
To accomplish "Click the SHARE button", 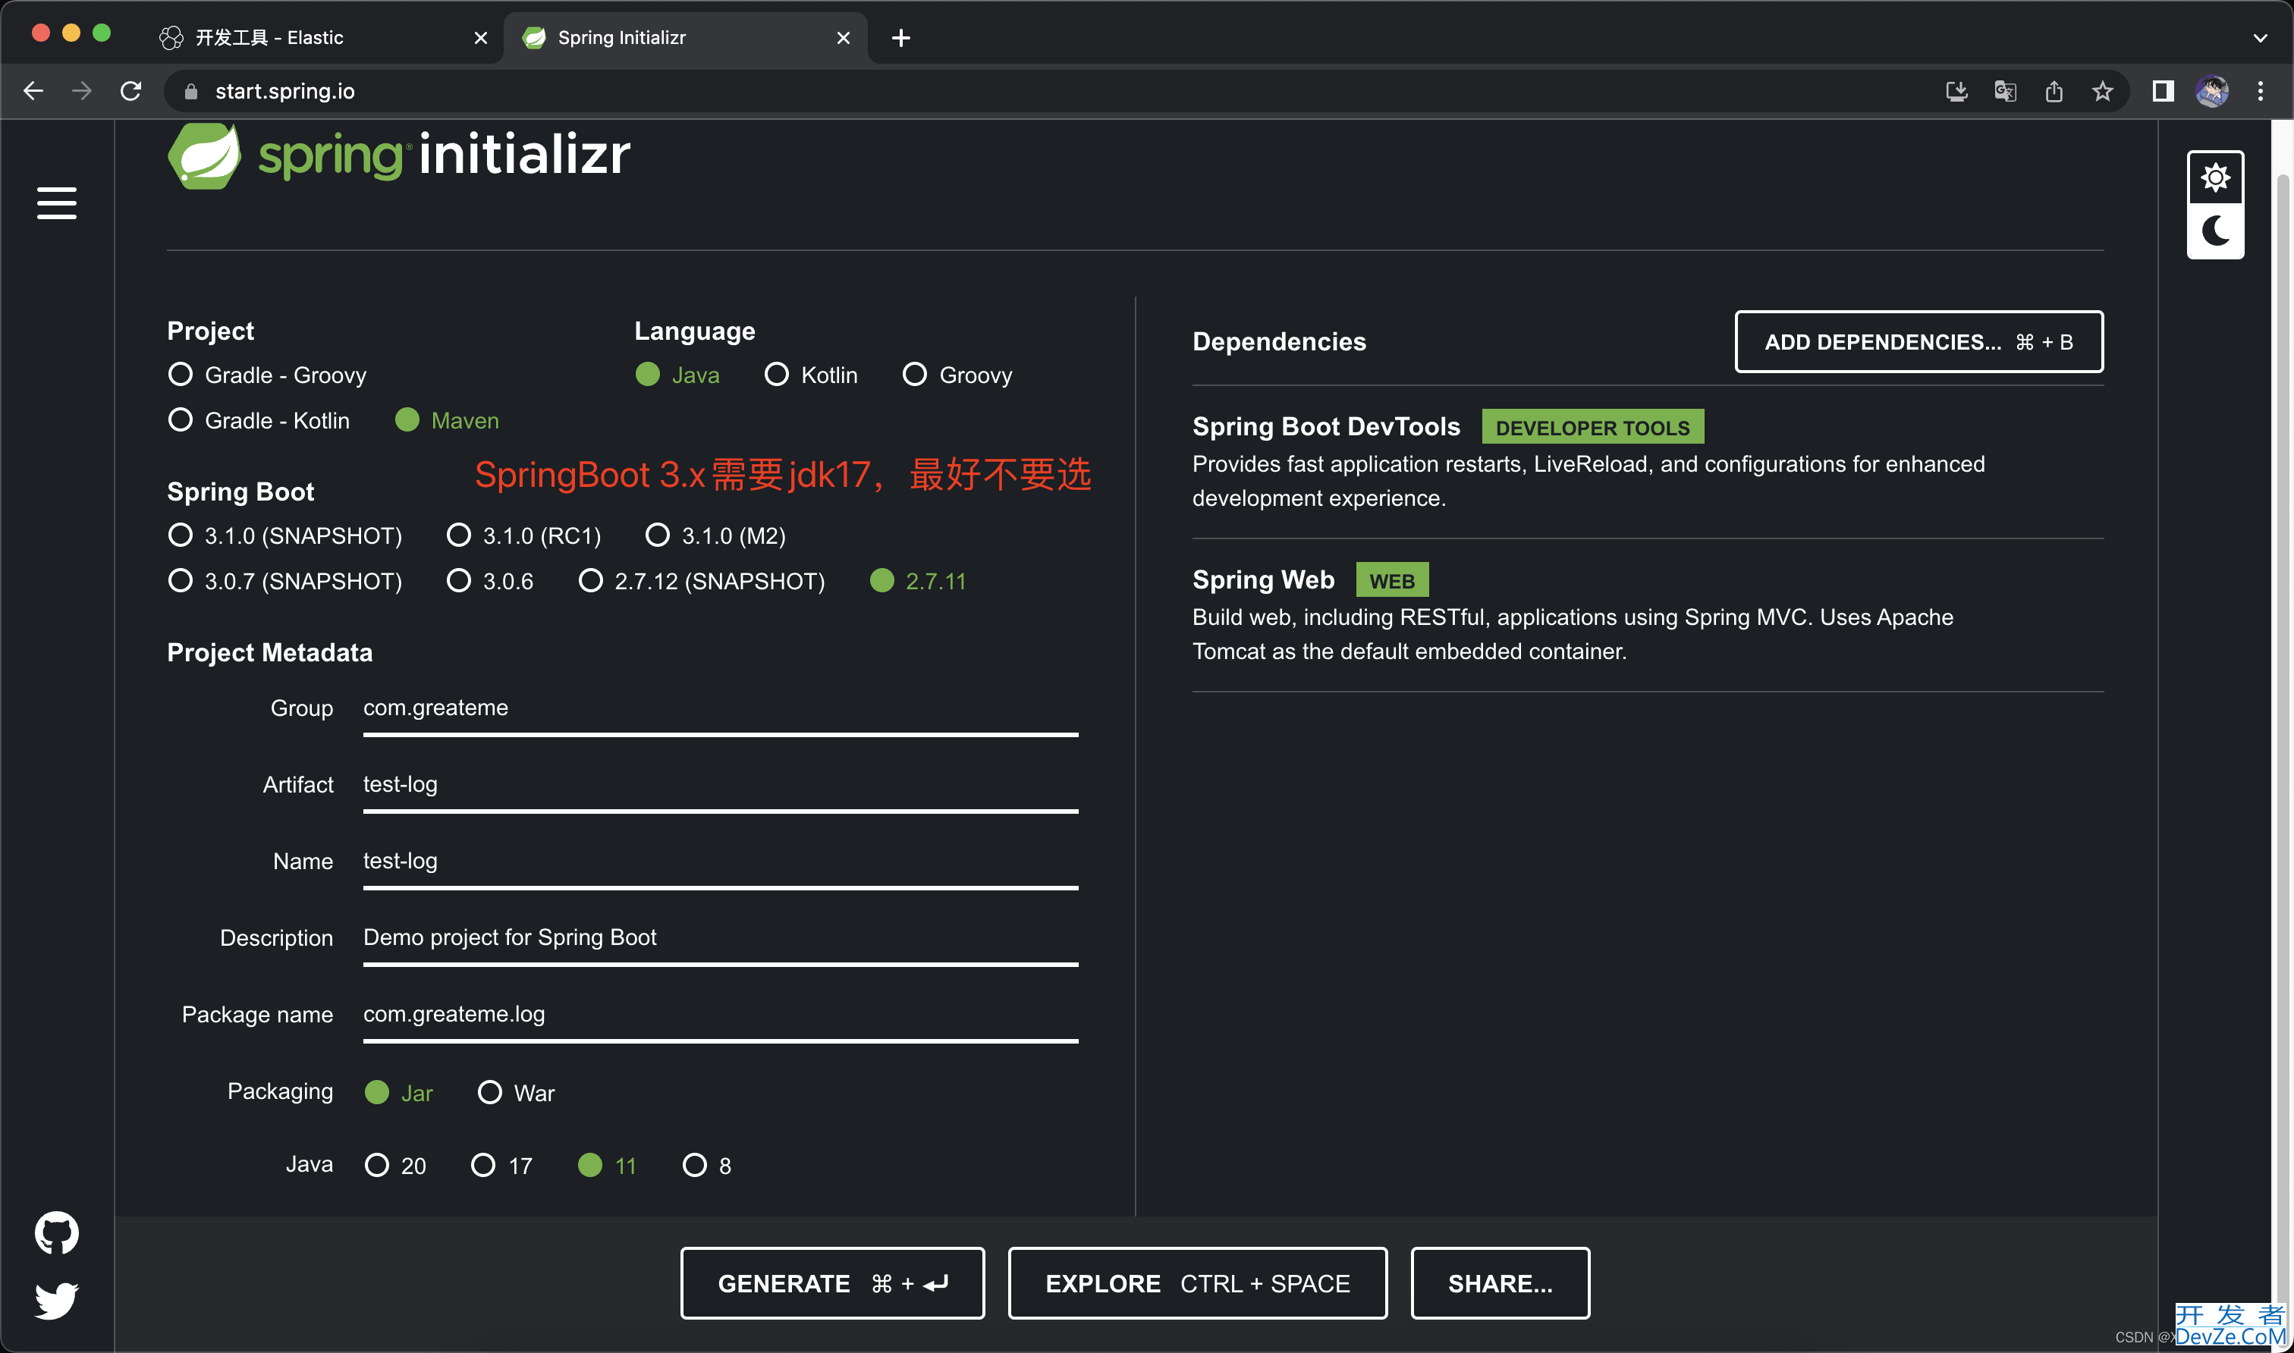I will (x=1500, y=1282).
